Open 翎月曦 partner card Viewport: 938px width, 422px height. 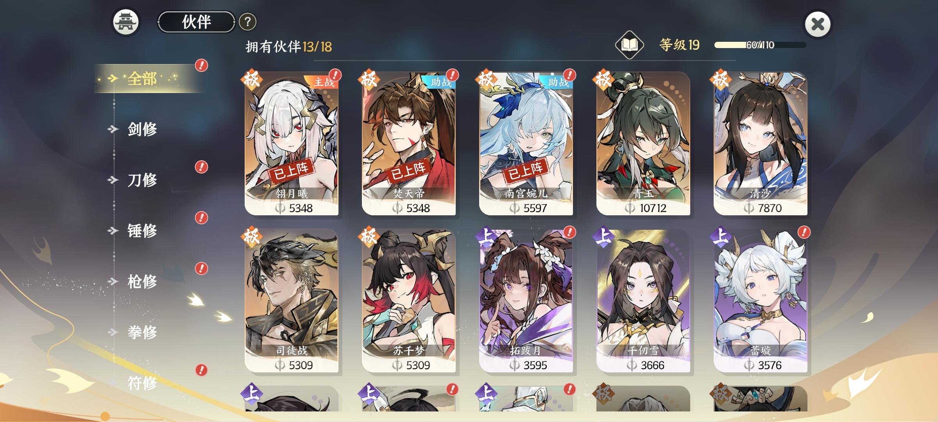click(x=292, y=143)
